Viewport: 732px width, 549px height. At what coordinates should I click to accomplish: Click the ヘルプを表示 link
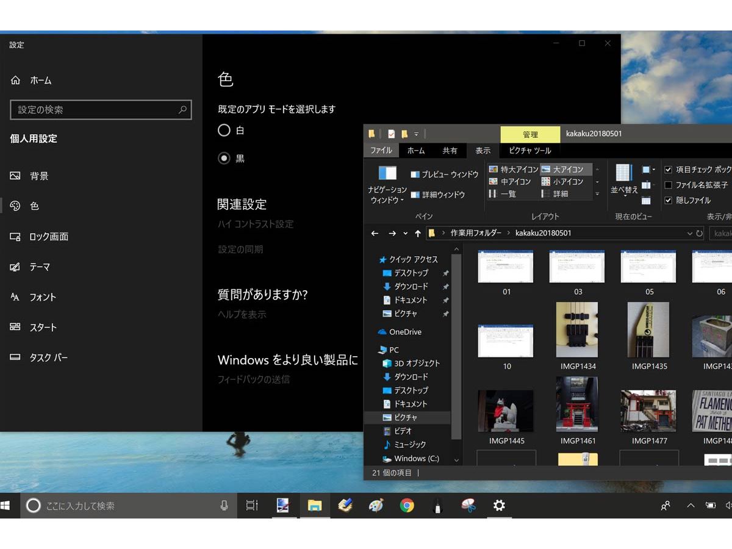242,315
